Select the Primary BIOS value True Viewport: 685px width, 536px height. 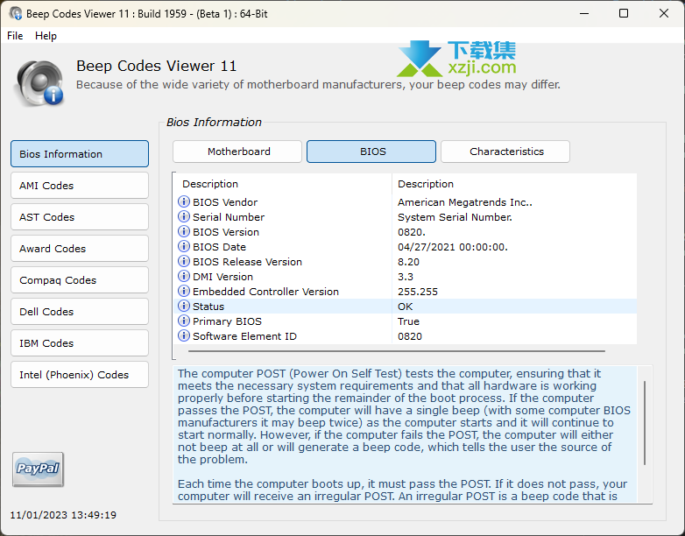tap(408, 321)
